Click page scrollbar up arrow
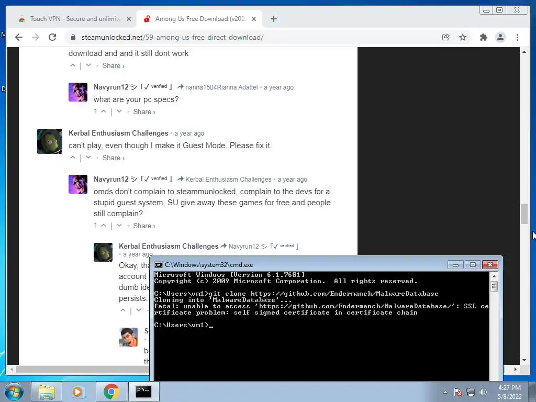The width and height of the screenshot is (536, 402). (524, 52)
